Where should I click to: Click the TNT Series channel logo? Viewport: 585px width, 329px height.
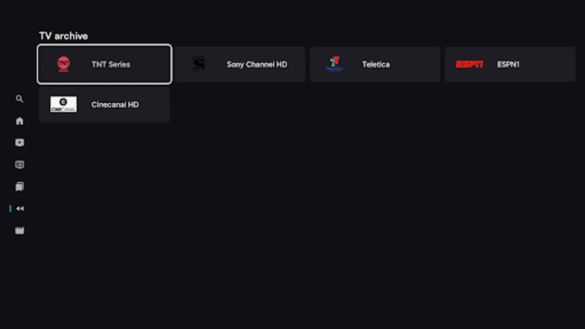[x=63, y=64]
